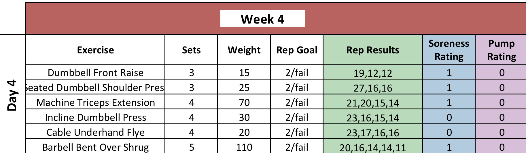Screen dimensions: 526x153
Task: Select the Machine Triceps Extension cell
Action: pos(95,102)
